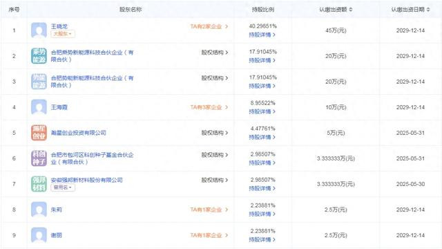Viewport: 442px width, 249px height.
Task: Open 持股详情 in row 9 for 谢丽
Action: coord(262,240)
